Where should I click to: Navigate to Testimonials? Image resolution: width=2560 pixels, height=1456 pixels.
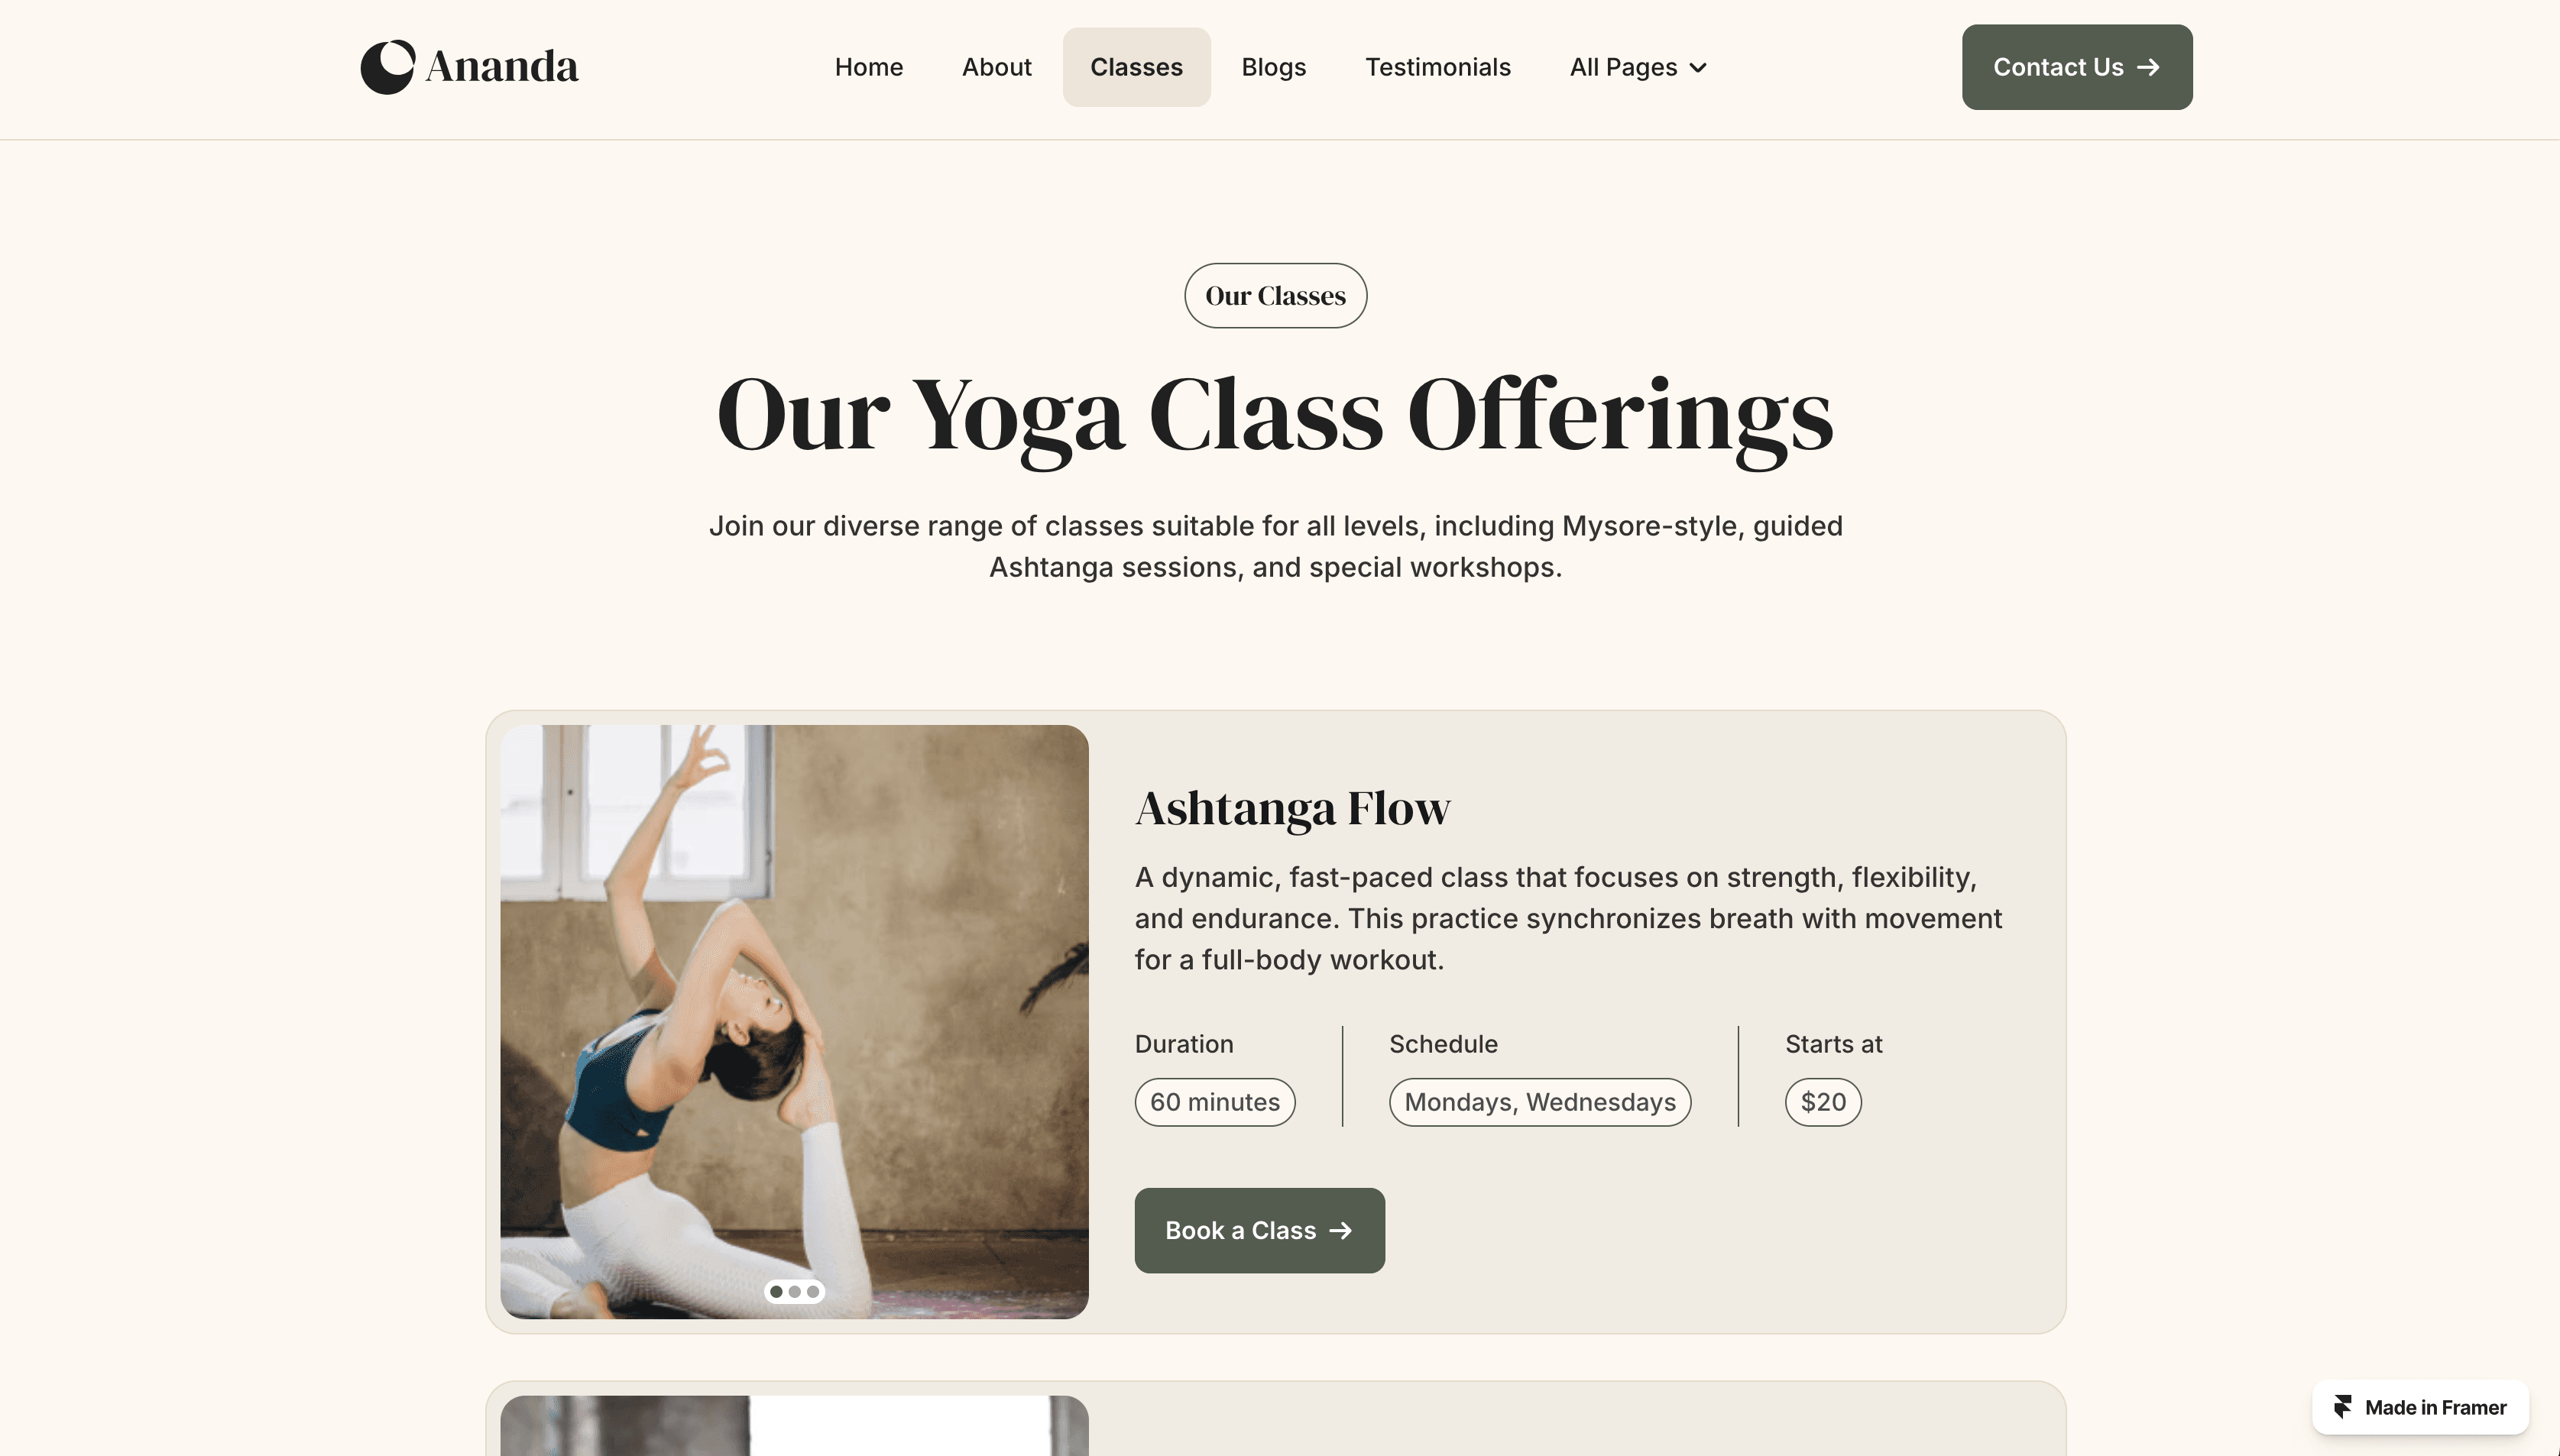[x=1437, y=67]
